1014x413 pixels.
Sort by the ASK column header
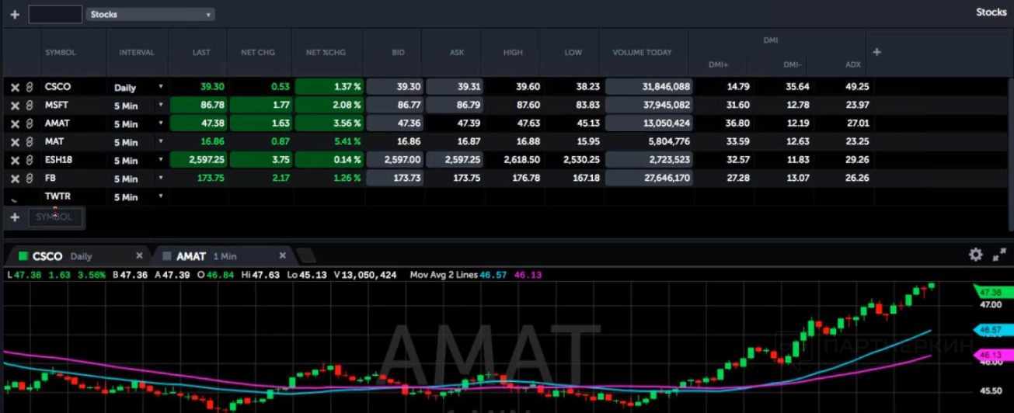pyautogui.click(x=457, y=53)
